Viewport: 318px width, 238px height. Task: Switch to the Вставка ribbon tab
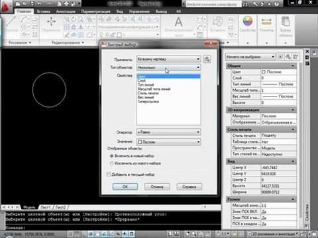[44, 11]
